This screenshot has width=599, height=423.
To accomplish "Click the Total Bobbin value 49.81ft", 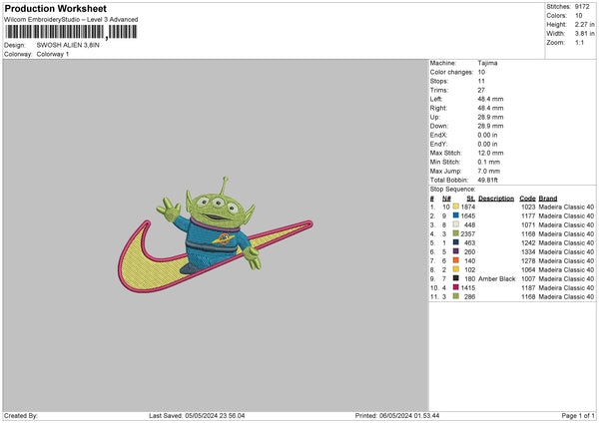I will [488, 180].
